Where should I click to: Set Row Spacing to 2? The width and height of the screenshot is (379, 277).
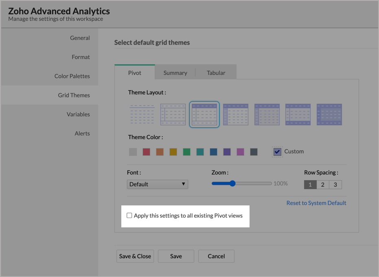[x=323, y=185]
